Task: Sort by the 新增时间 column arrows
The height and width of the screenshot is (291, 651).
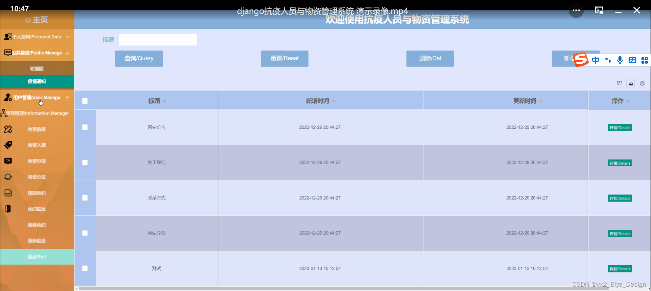Action: click(x=334, y=101)
